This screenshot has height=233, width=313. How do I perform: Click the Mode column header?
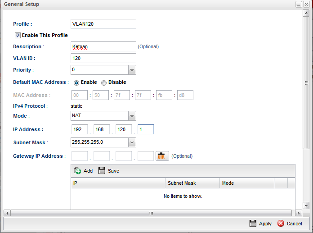pyautogui.click(x=246, y=183)
